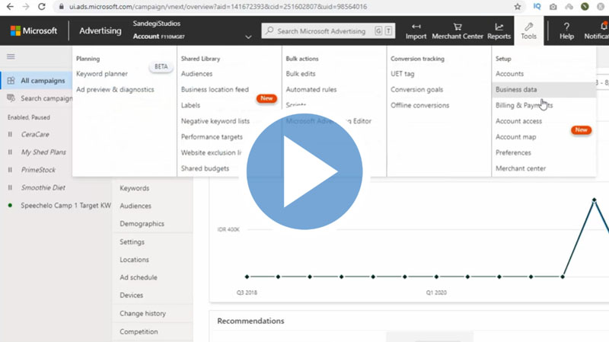This screenshot has width=609, height=342.
Task: Click the camera extension icon in browser toolbar
Action: pyautogui.click(x=553, y=7)
